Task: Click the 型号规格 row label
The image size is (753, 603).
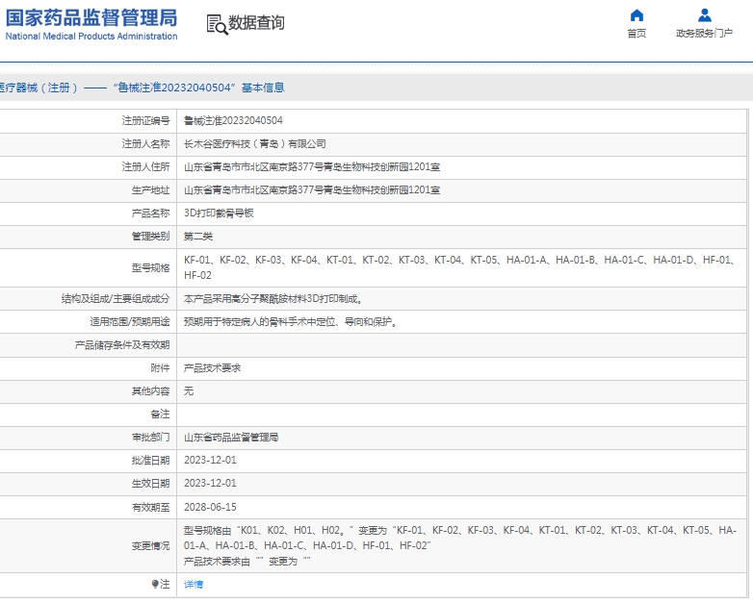Action: point(151,267)
